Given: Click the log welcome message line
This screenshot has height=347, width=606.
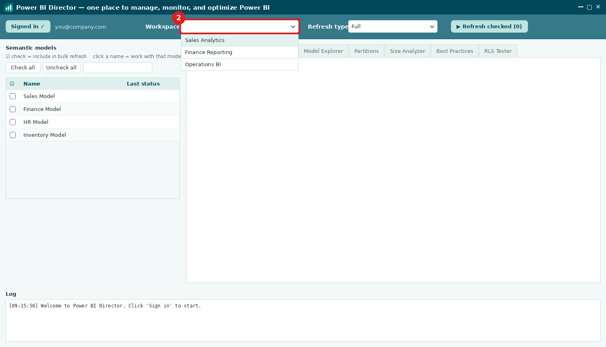Looking at the screenshot, I should coord(105,306).
